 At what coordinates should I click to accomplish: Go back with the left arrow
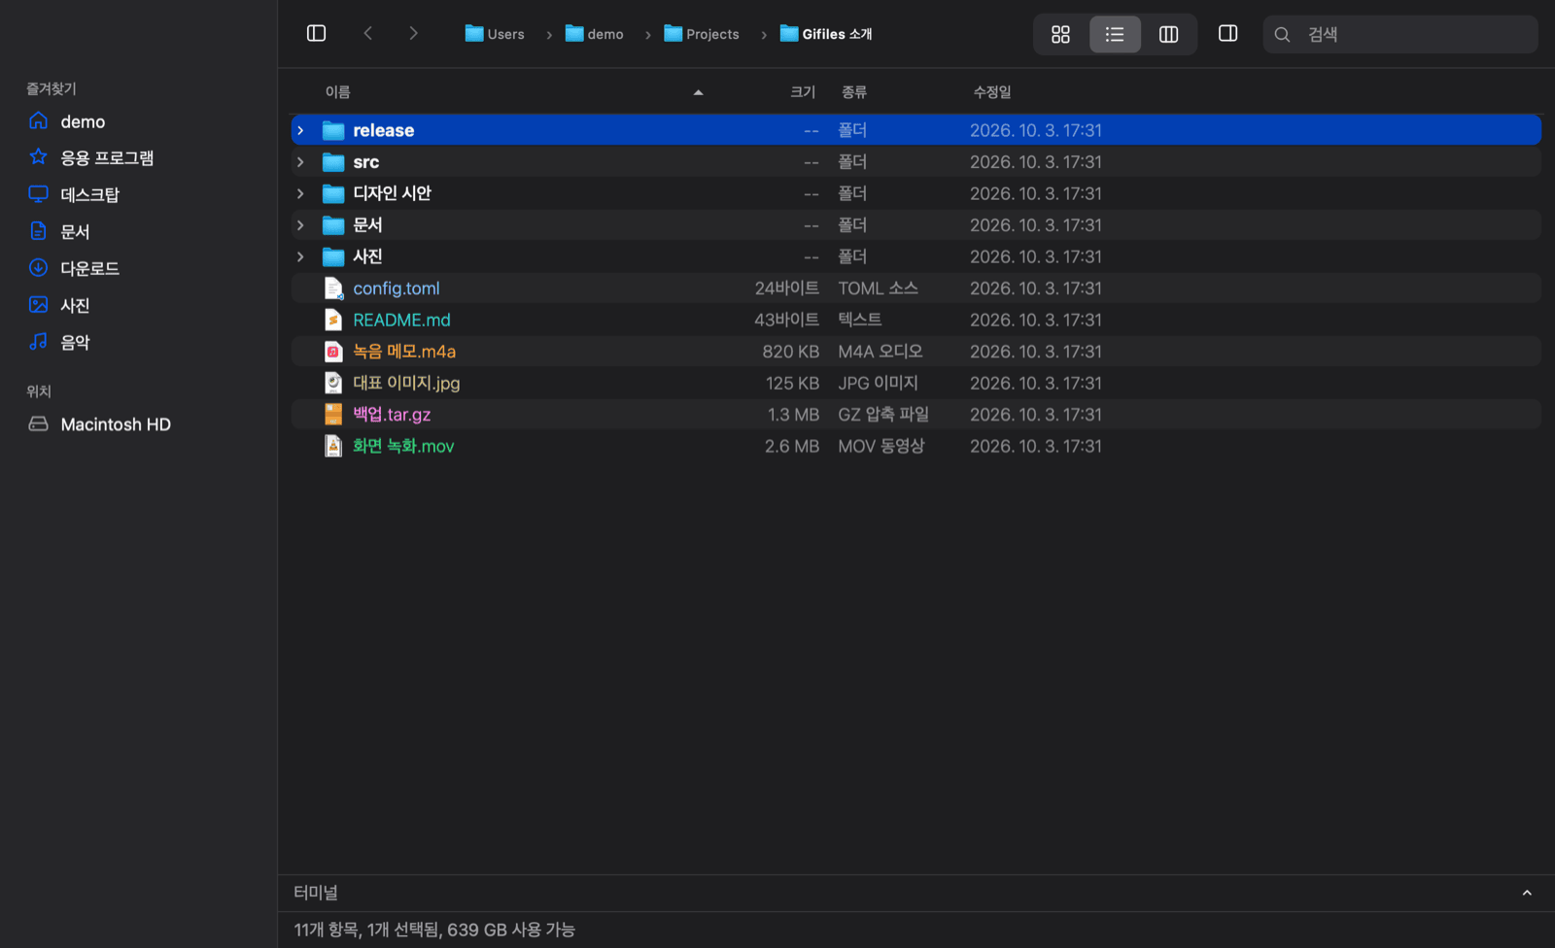(x=368, y=34)
